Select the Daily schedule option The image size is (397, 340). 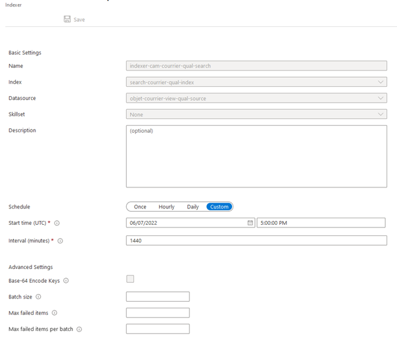tap(193, 206)
